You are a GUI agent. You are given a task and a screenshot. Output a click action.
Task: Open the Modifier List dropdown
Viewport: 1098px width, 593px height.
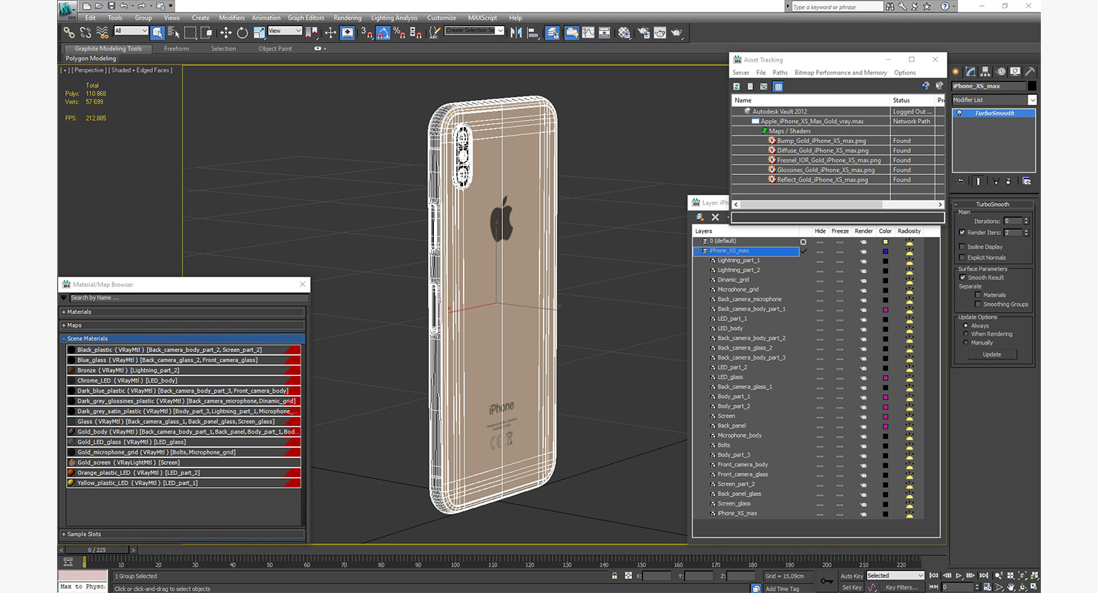(x=994, y=100)
